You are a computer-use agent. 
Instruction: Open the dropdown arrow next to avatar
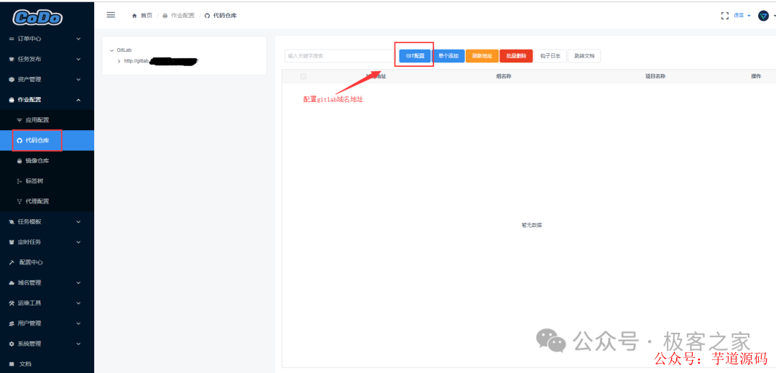[x=774, y=16]
